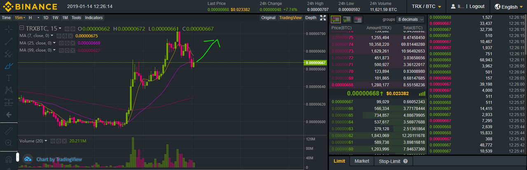Viewport: 527px width, 170px height.
Task: Select the crosshair cursor tool
Action: point(8,29)
